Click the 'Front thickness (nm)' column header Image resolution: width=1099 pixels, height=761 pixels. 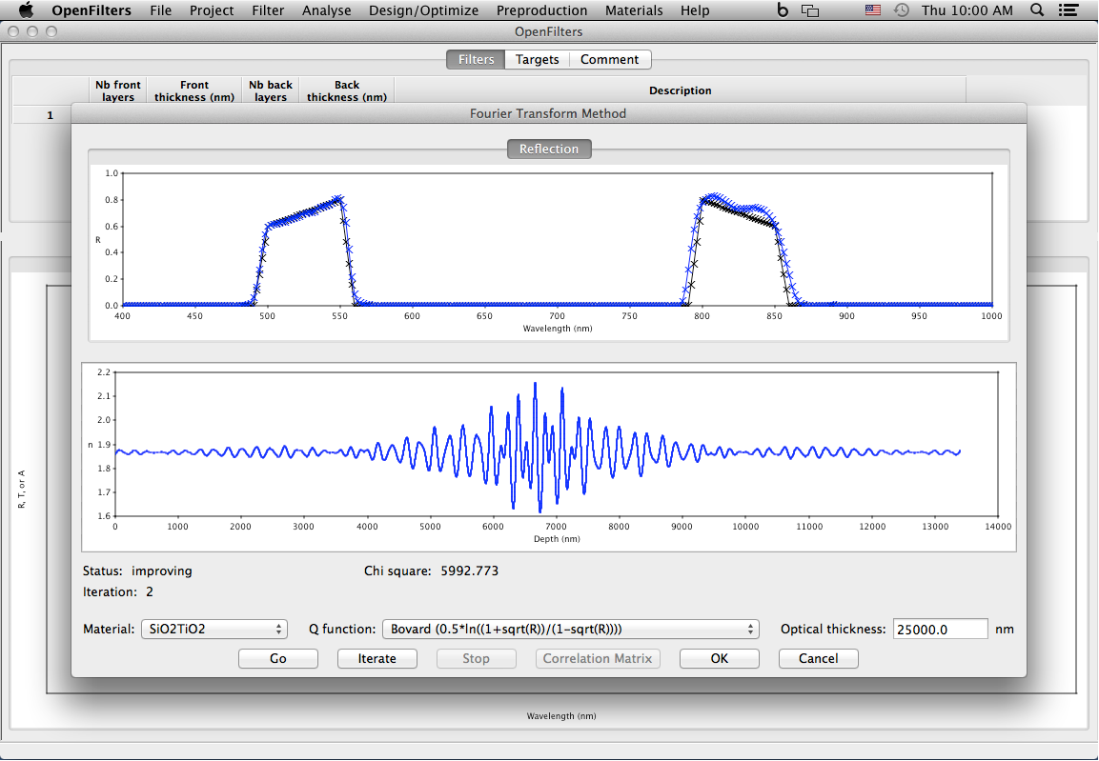click(x=194, y=90)
